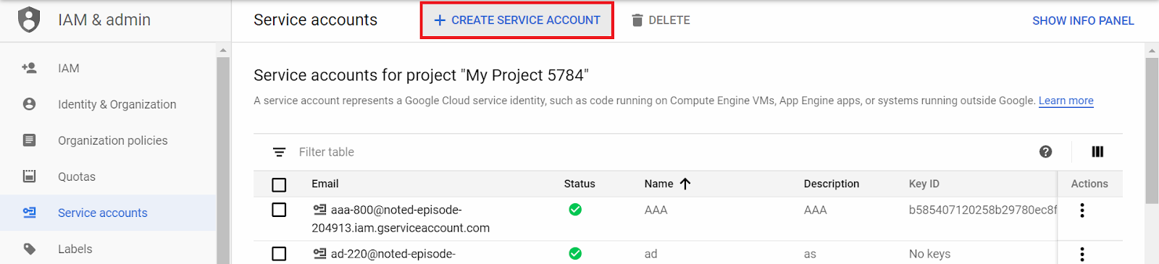Screen dimensions: 1159x264
Task: Toggle the select-all checkbox in header
Action: (x=279, y=184)
